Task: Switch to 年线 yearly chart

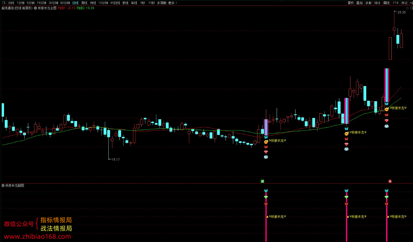Action: click(x=134, y=3)
